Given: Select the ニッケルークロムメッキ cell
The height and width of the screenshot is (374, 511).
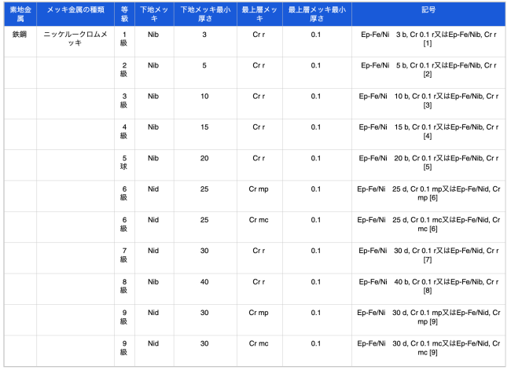Looking at the screenshot, I should tap(75, 39).
